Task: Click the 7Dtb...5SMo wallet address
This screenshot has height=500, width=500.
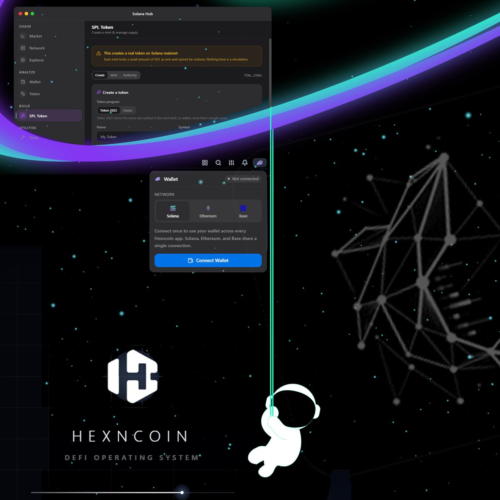Action: tap(253, 75)
